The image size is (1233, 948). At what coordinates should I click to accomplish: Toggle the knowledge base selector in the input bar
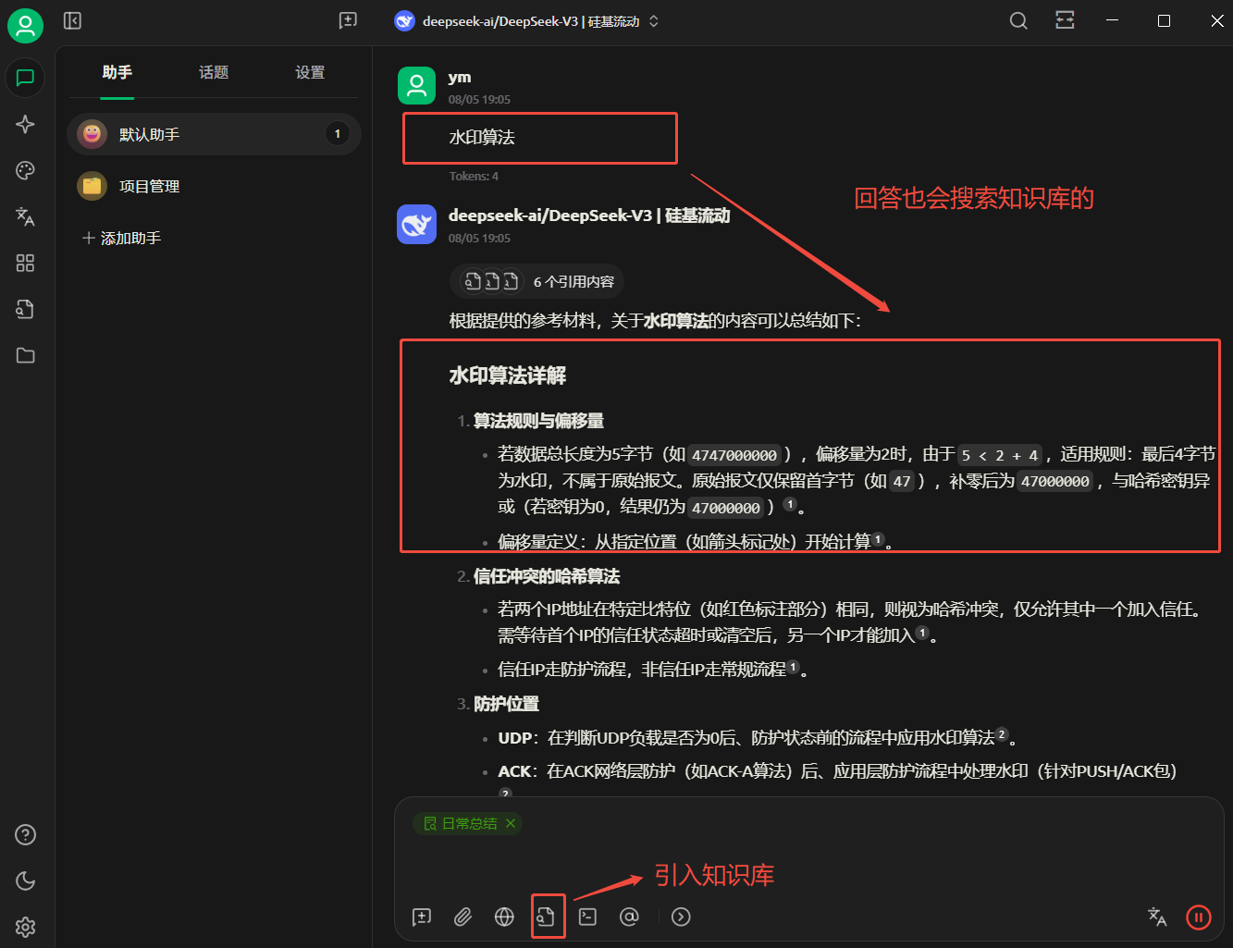pyautogui.click(x=548, y=917)
